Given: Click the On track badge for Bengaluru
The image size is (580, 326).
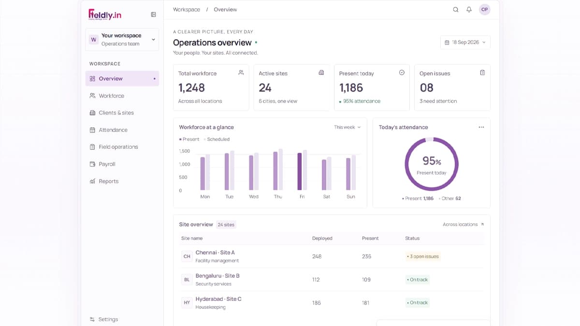Looking at the screenshot, I should click(x=418, y=280).
